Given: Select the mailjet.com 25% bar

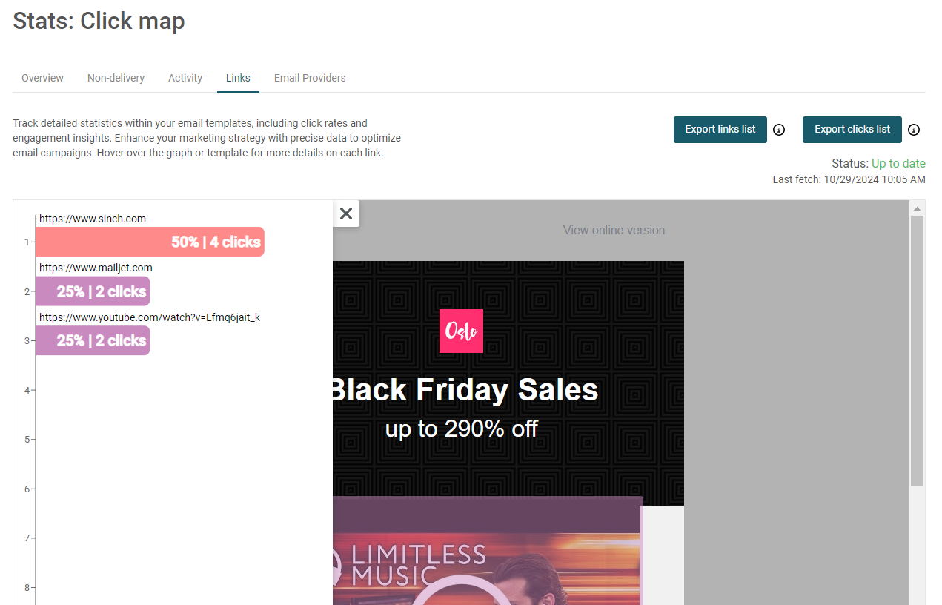Looking at the screenshot, I should [x=93, y=291].
